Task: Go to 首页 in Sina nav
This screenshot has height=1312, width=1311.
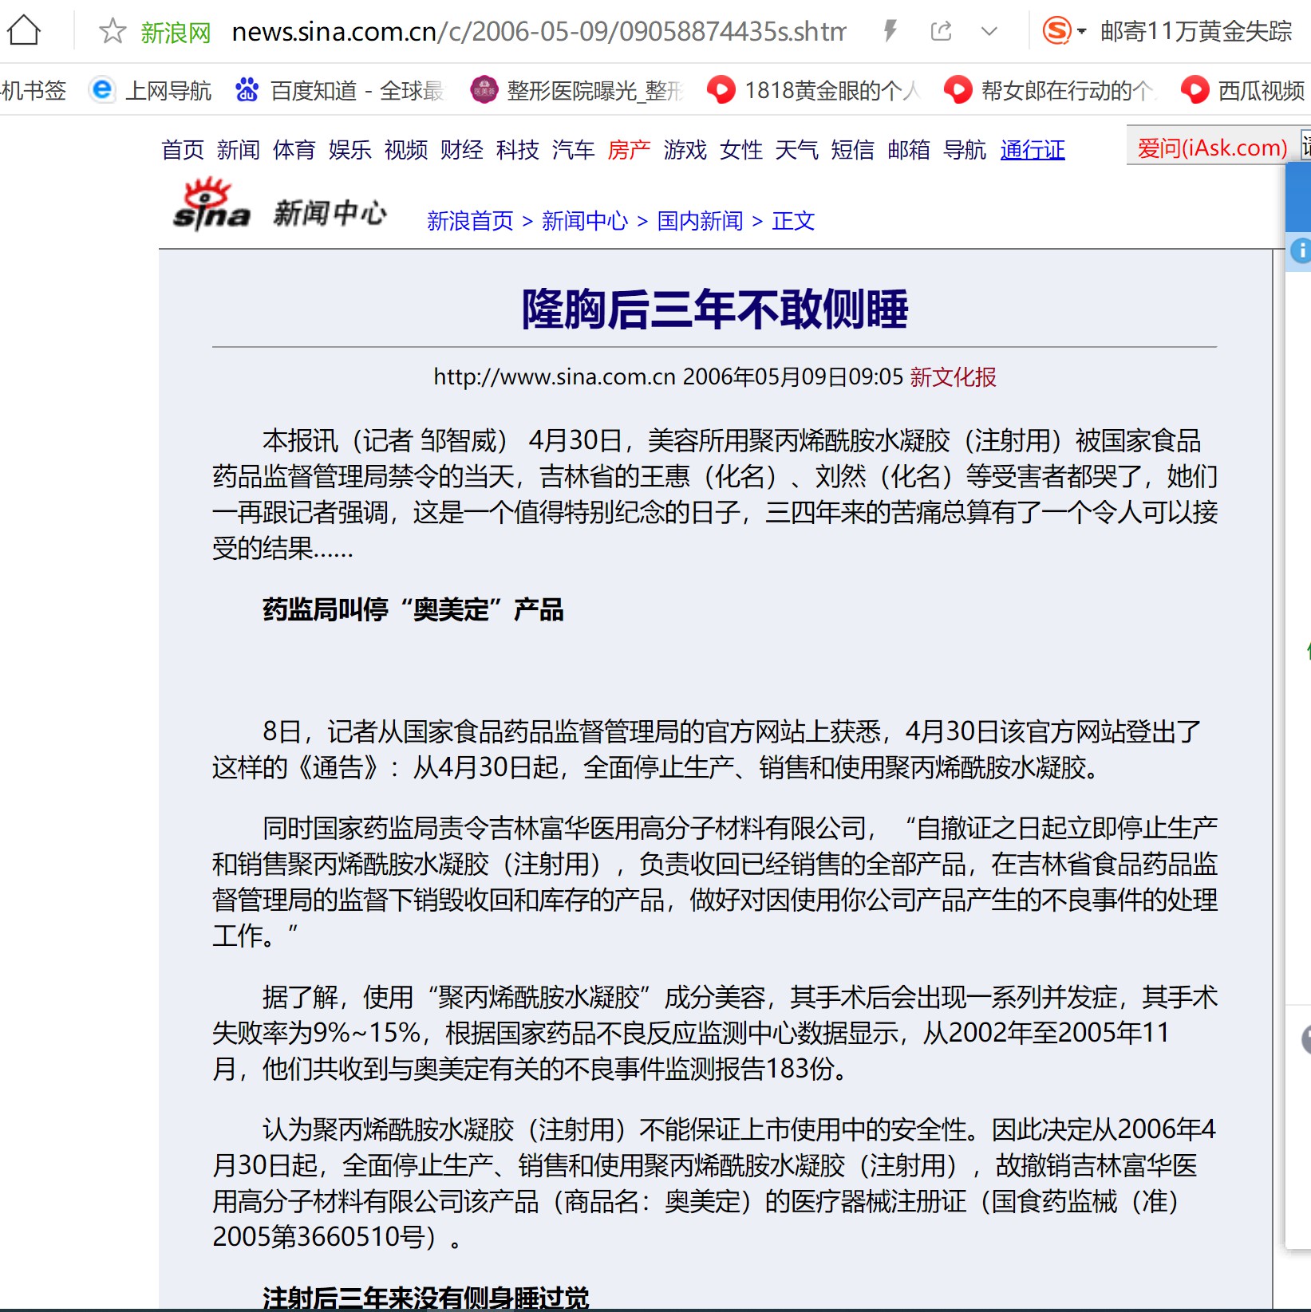Action: point(183,149)
